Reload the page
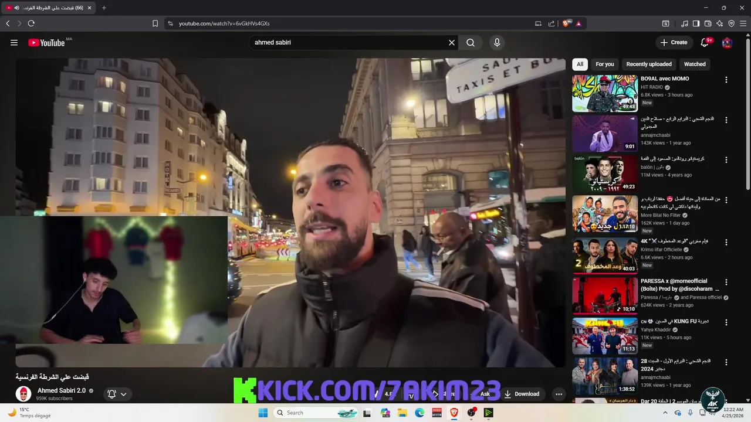 [31, 23]
